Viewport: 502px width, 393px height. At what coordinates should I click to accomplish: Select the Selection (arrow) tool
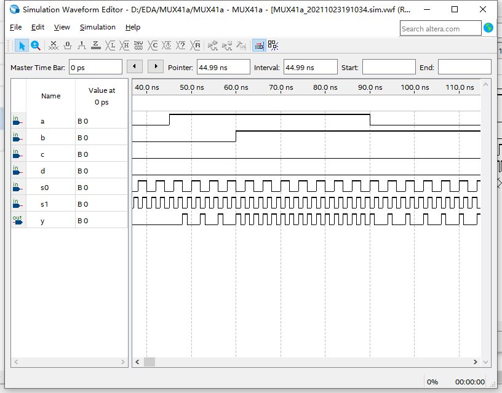[x=22, y=46]
